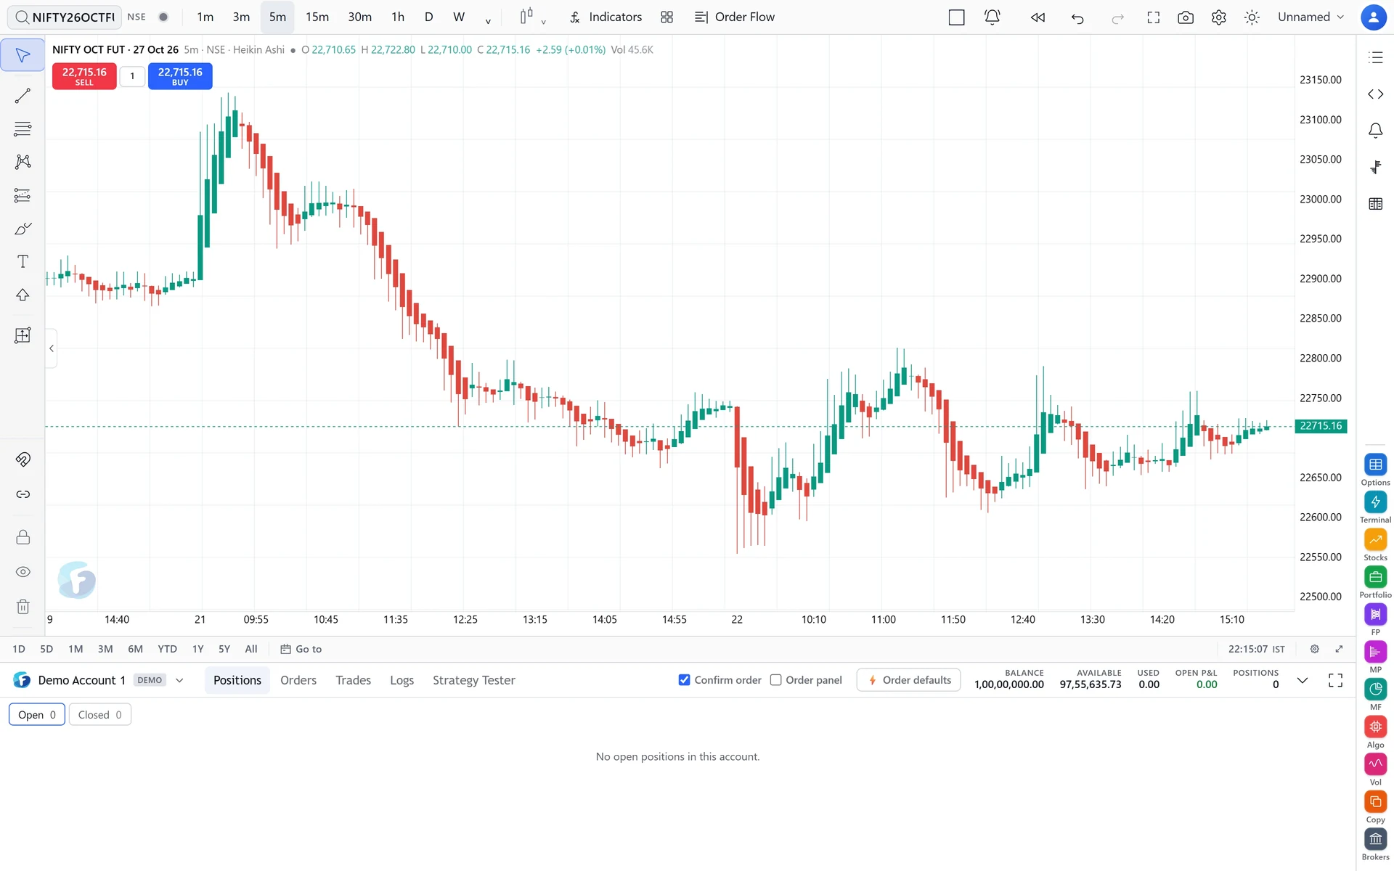Take a chart snapshot with camera icon
1394x871 pixels.
(1186, 17)
